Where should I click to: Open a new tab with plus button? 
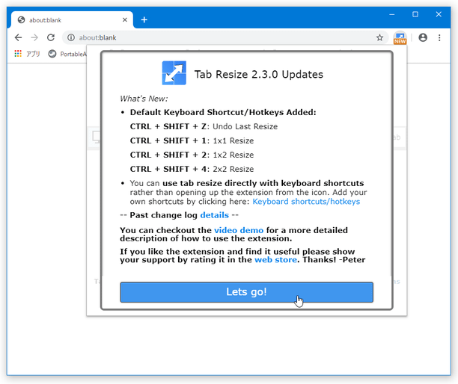click(x=144, y=20)
